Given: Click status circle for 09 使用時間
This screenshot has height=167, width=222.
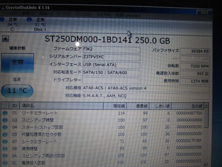Looking at the screenshot, I should 5,149.
